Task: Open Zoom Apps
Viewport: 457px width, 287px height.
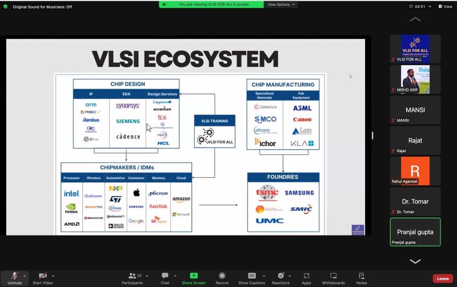Action: tap(306, 278)
